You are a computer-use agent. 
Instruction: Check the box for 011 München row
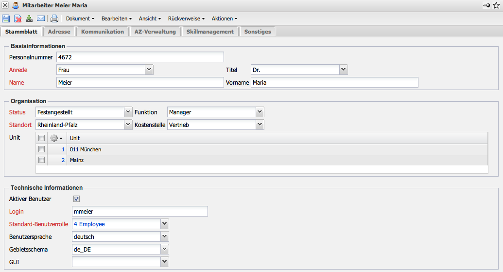point(42,149)
